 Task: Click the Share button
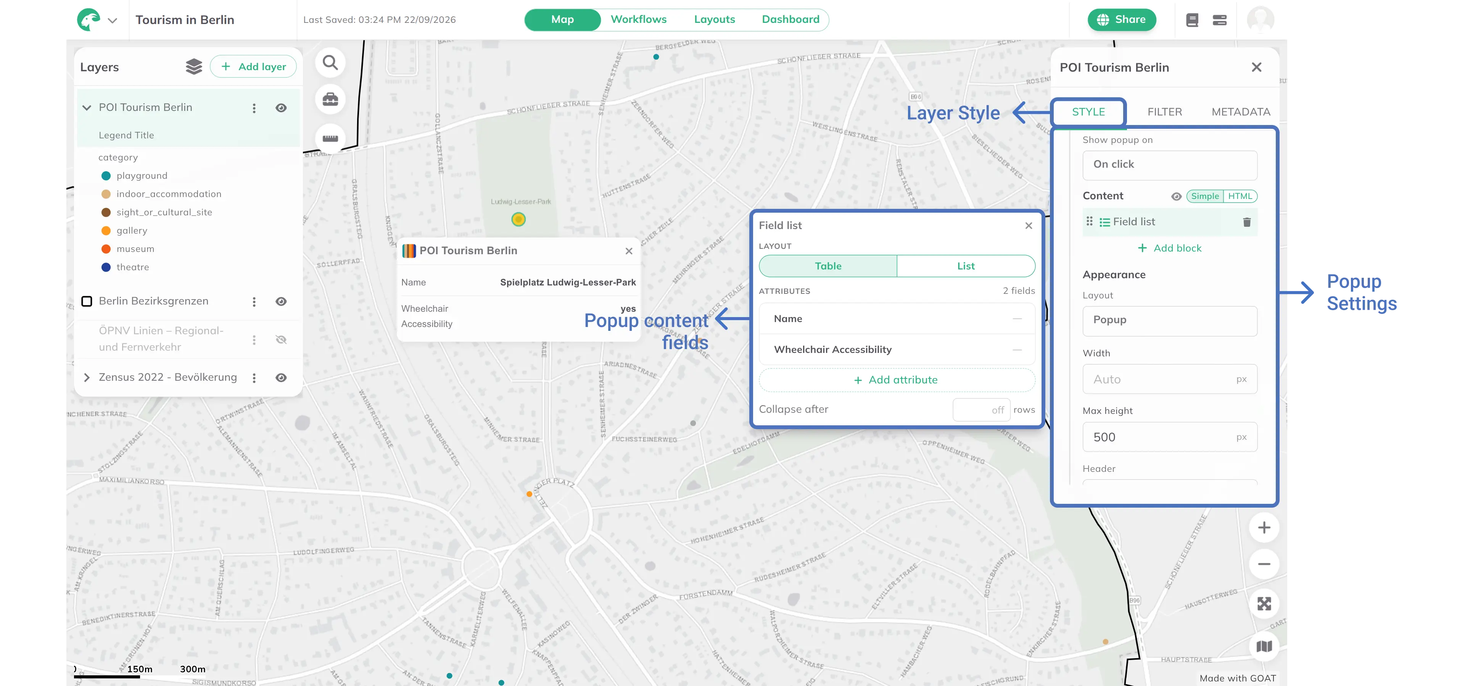(x=1122, y=19)
